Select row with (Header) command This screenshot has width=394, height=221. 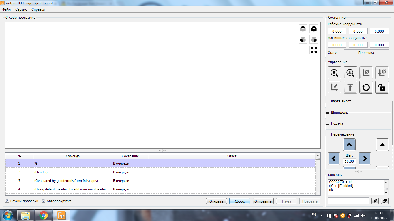[160, 172]
